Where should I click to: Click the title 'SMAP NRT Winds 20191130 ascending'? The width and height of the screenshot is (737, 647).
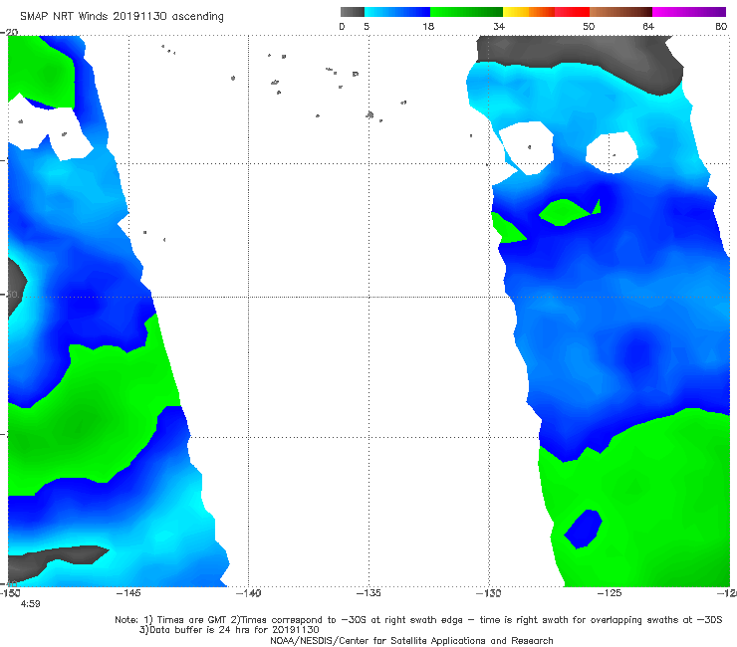point(122,17)
